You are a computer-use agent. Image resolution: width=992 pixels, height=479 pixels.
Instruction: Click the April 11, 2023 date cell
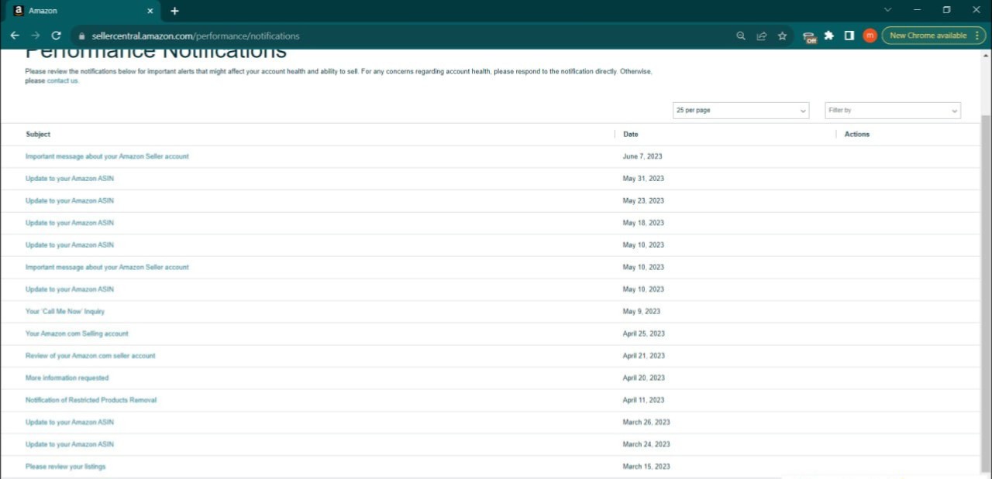[644, 400]
